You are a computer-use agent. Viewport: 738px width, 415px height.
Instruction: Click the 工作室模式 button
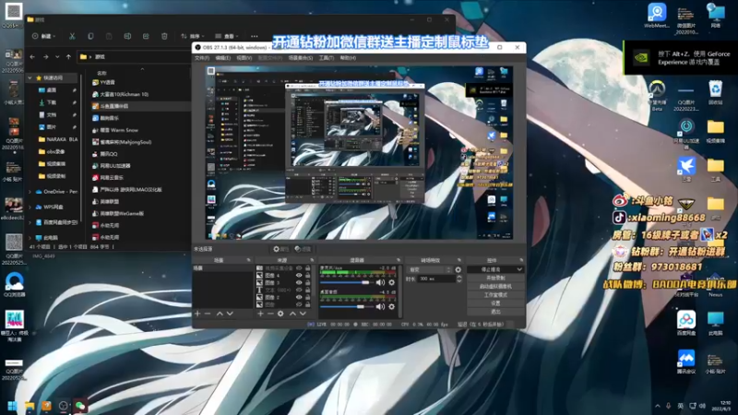click(x=495, y=295)
